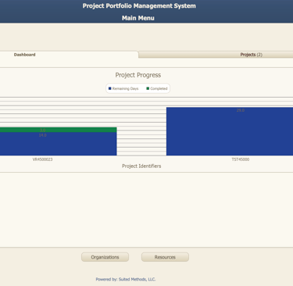This screenshot has width=293, height=286.
Task: Select the green completed bar for VR4500023
Action: [59, 130]
